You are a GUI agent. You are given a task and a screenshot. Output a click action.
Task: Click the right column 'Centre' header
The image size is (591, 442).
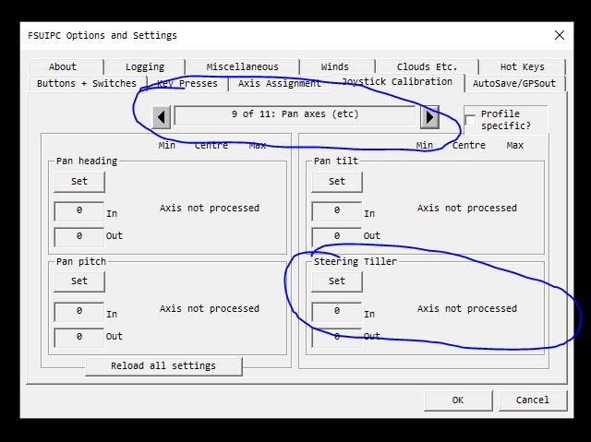(x=469, y=145)
